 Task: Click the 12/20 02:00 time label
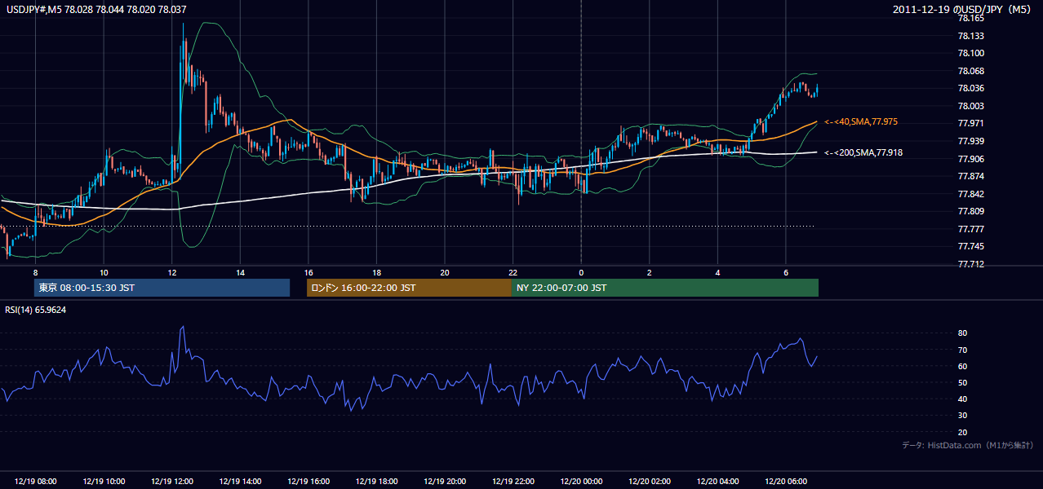click(x=650, y=482)
